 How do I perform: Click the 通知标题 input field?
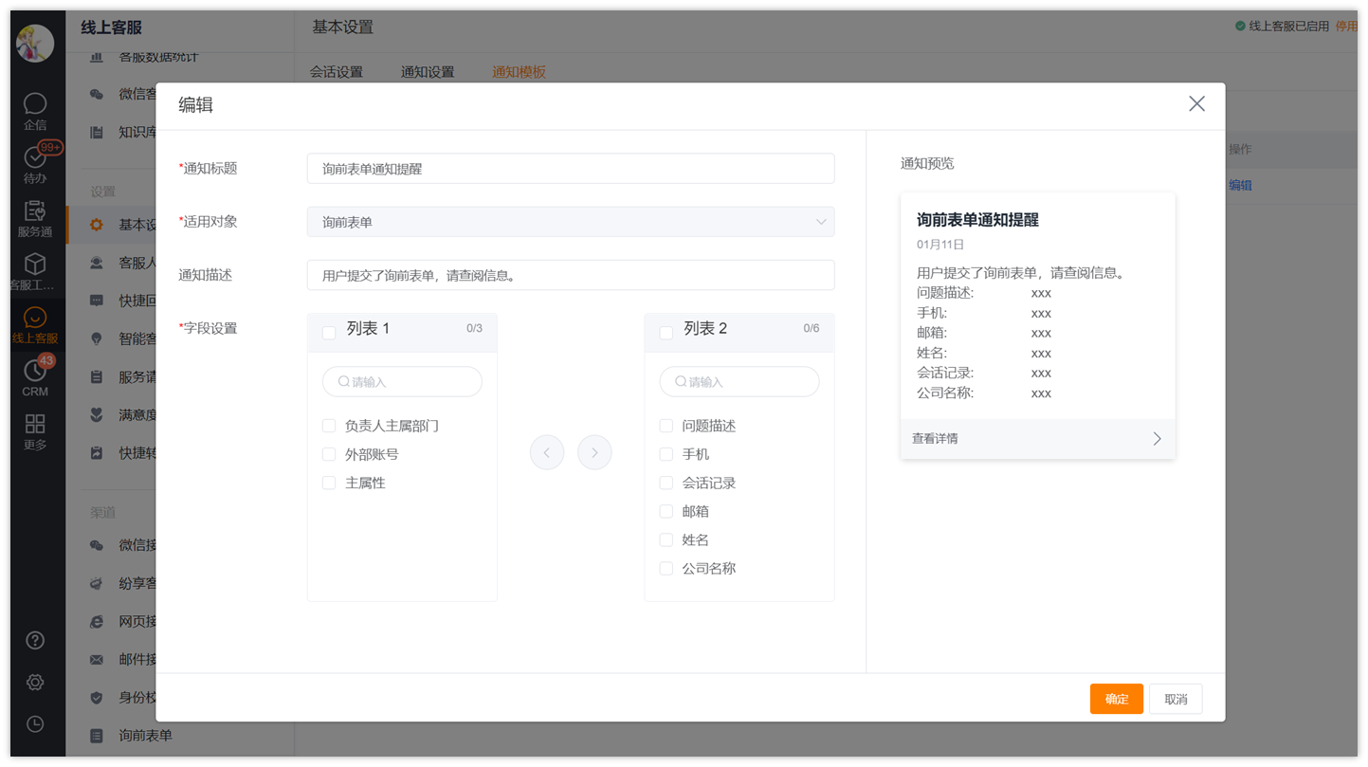point(571,169)
